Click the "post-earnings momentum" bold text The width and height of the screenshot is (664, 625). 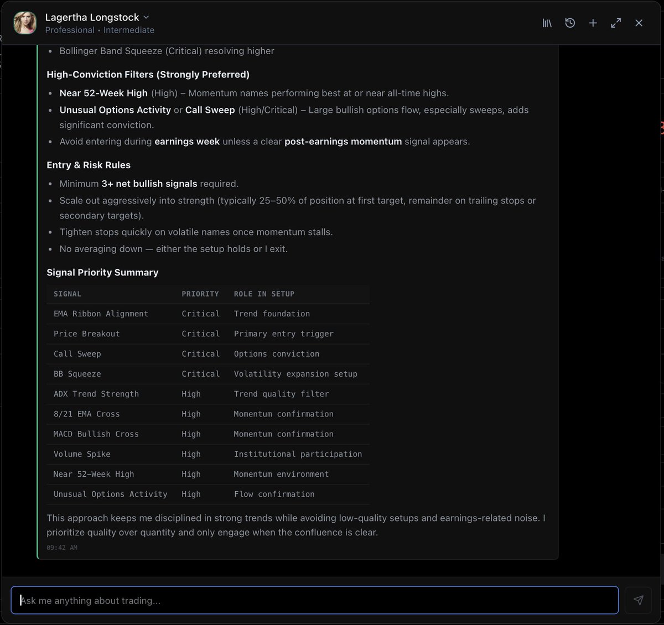(343, 141)
